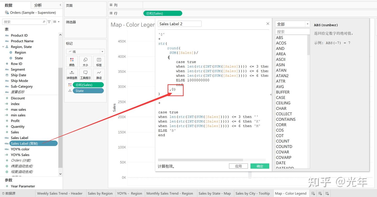Image resolution: width=377 pixels, height=197 pixels.
Task: Click the calendar icon of Ship Date
Action: point(7,75)
